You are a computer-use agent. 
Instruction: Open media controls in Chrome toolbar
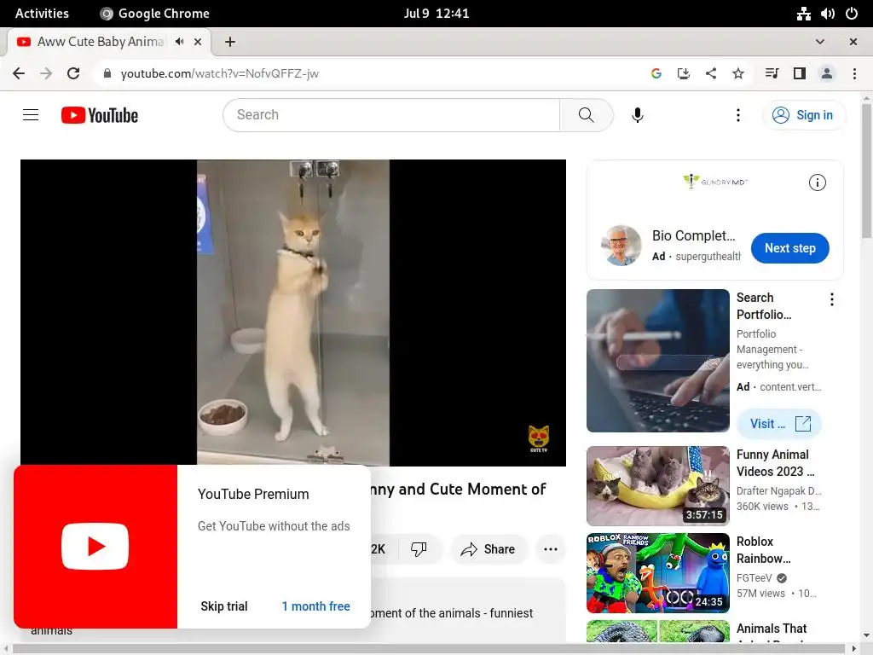(x=772, y=73)
